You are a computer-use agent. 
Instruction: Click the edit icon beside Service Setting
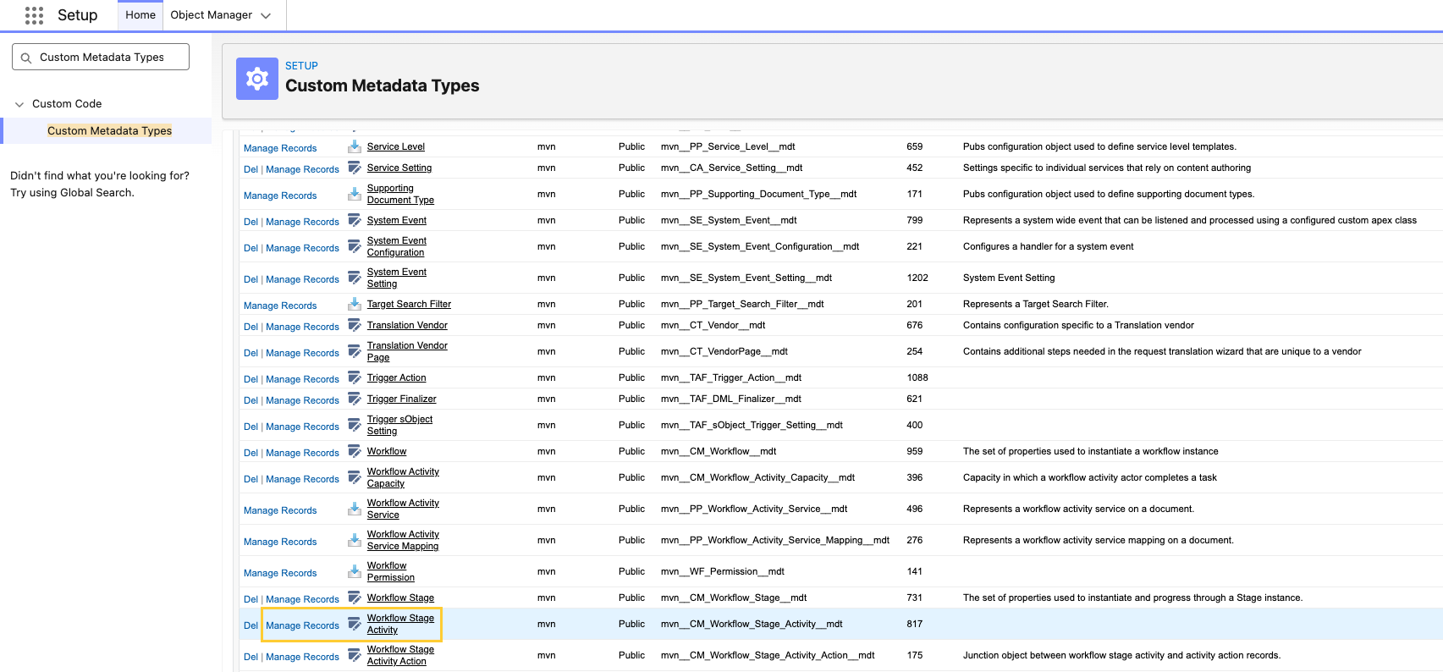pos(355,168)
